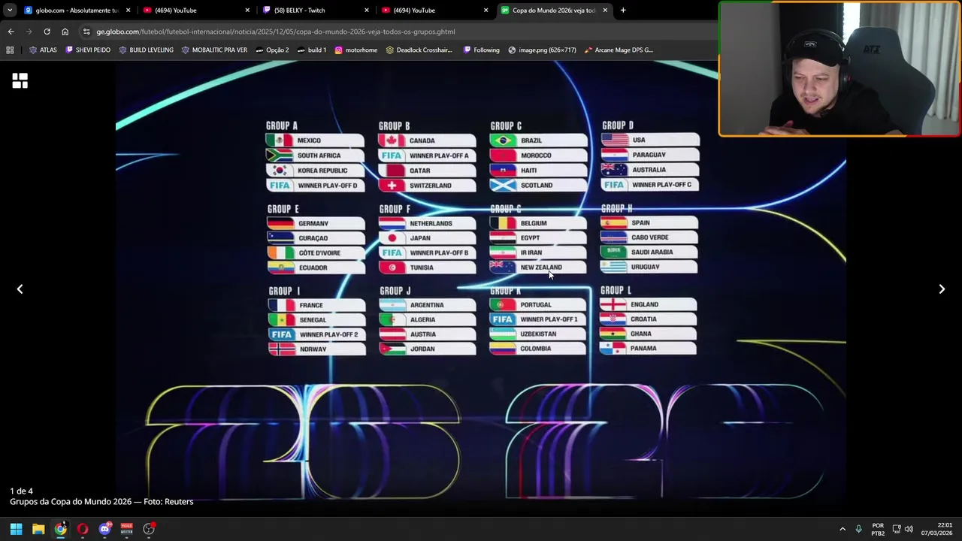Open the Chrome apps grid shortcut

pos(10,50)
